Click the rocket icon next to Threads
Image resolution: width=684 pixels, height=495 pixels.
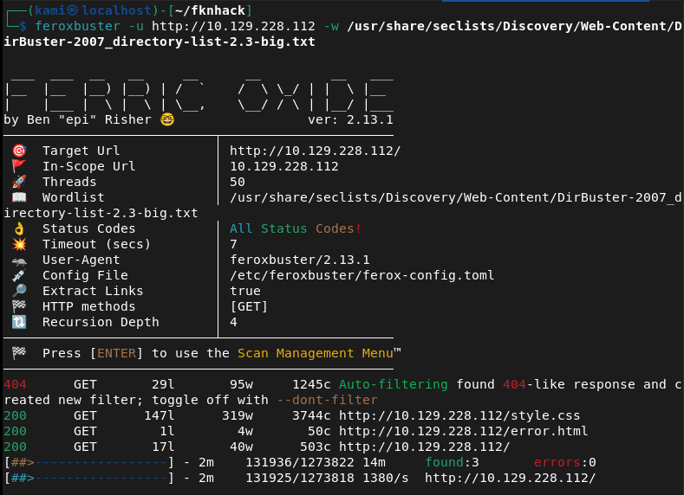point(19,182)
